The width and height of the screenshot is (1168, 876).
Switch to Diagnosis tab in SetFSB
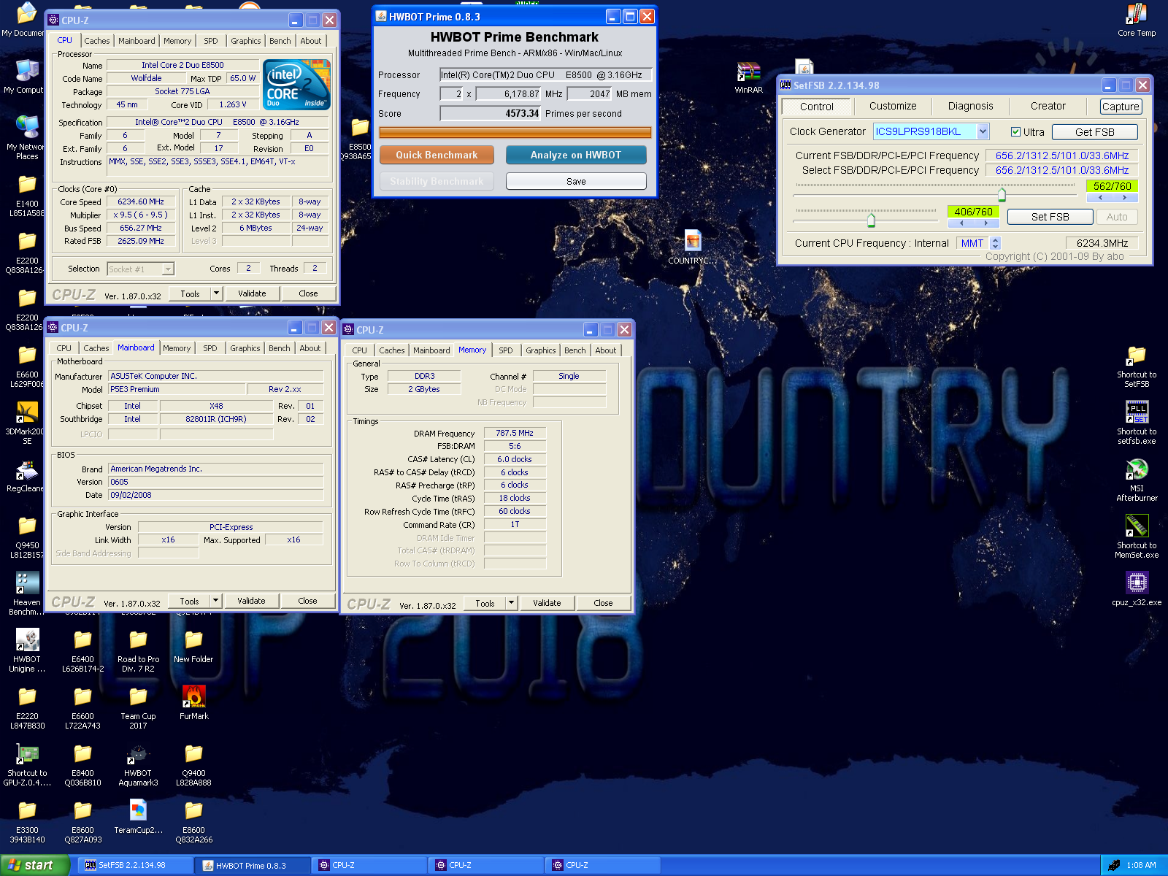(970, 106)
